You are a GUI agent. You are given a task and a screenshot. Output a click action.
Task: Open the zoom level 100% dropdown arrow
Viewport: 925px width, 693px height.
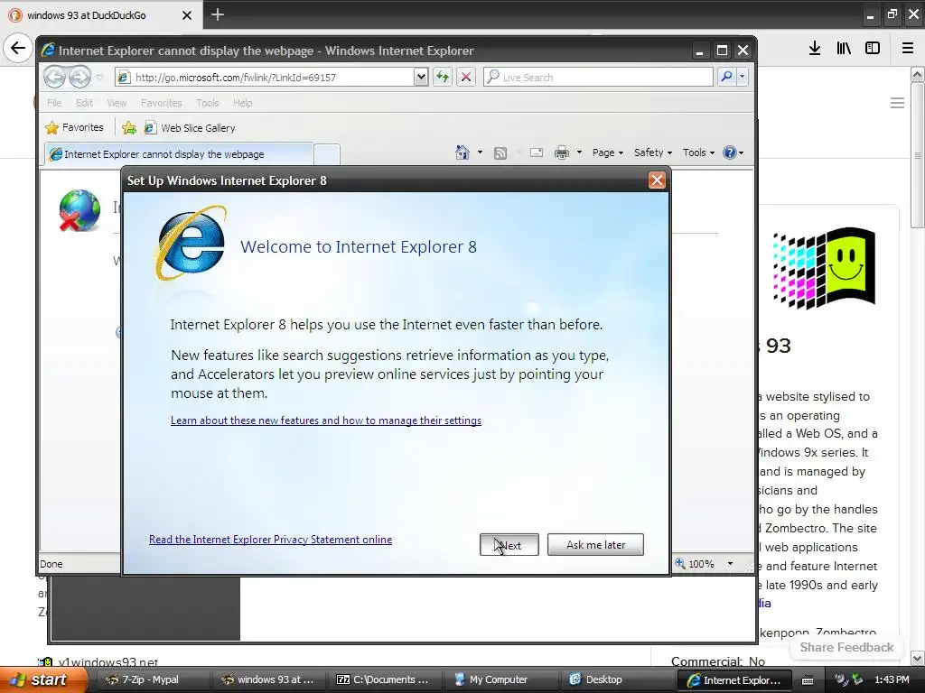tap(730, 564)
